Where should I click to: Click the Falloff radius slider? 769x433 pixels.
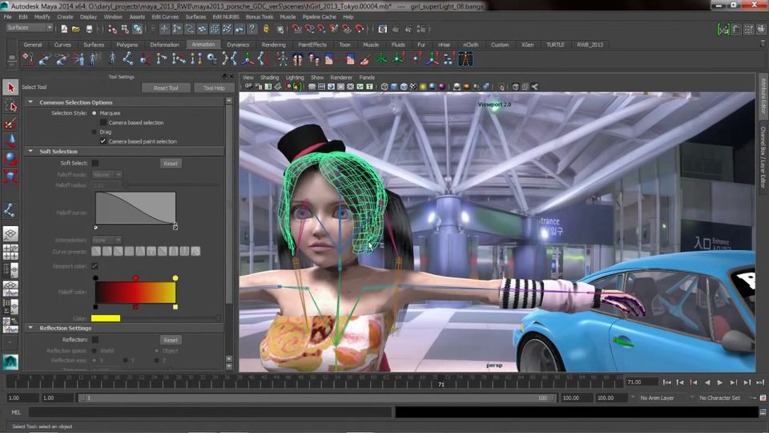click(x=171, y=185)
